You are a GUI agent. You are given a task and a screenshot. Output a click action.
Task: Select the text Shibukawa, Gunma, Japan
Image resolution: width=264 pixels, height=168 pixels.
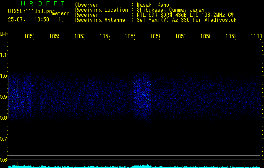(x=170, y=10)
